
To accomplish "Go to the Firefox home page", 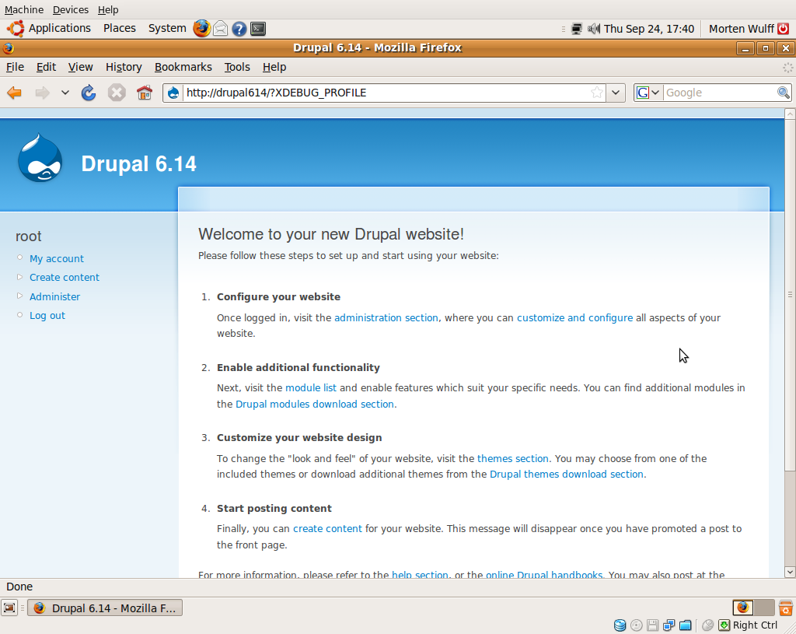I will (x=145, y=93).
